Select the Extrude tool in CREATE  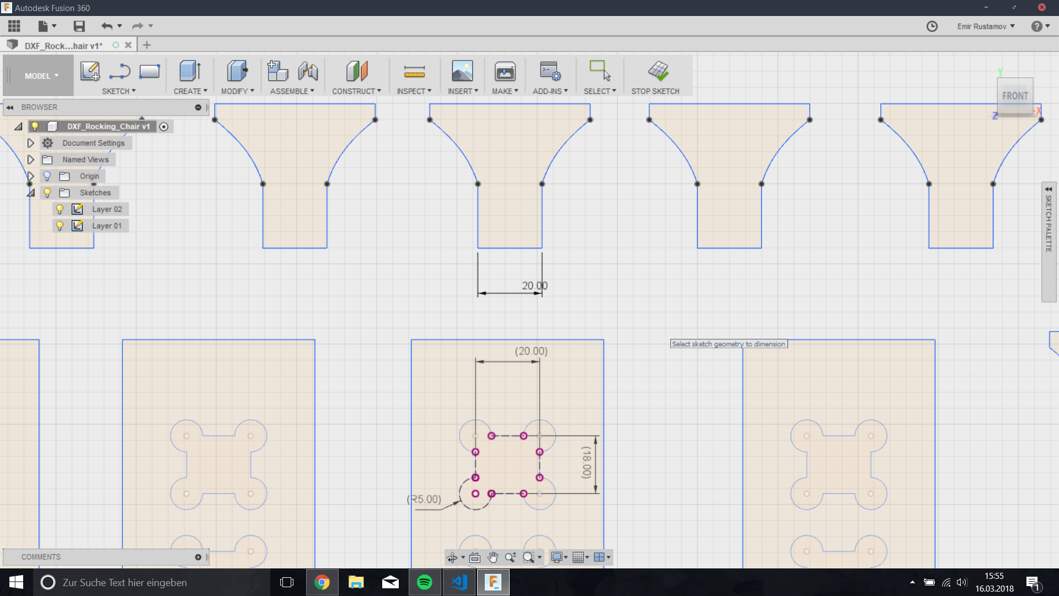pyautogui.click(x=190, y=71)
